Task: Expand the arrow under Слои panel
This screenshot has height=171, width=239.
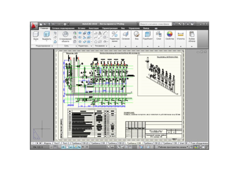Action: click(159, 46)
